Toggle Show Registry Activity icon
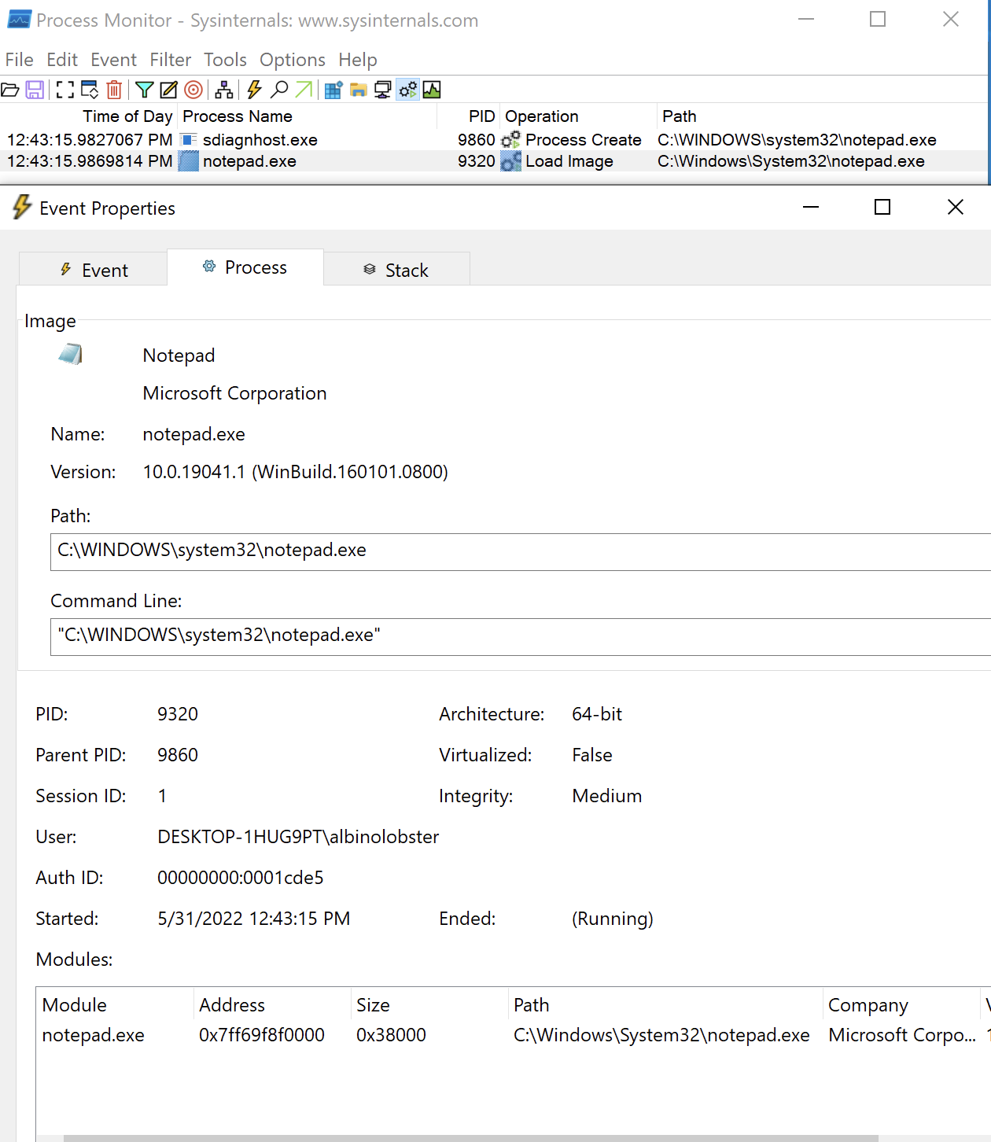The height and width of the screenshot is (1142, 991). [333, 90]
